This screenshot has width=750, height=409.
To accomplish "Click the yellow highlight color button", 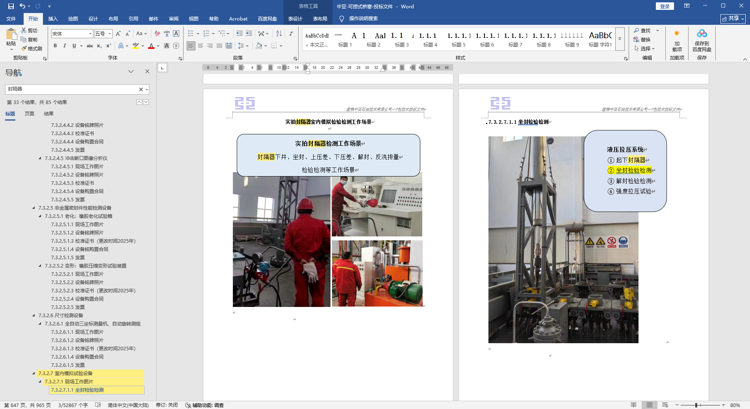I will [x=136, y=46].
